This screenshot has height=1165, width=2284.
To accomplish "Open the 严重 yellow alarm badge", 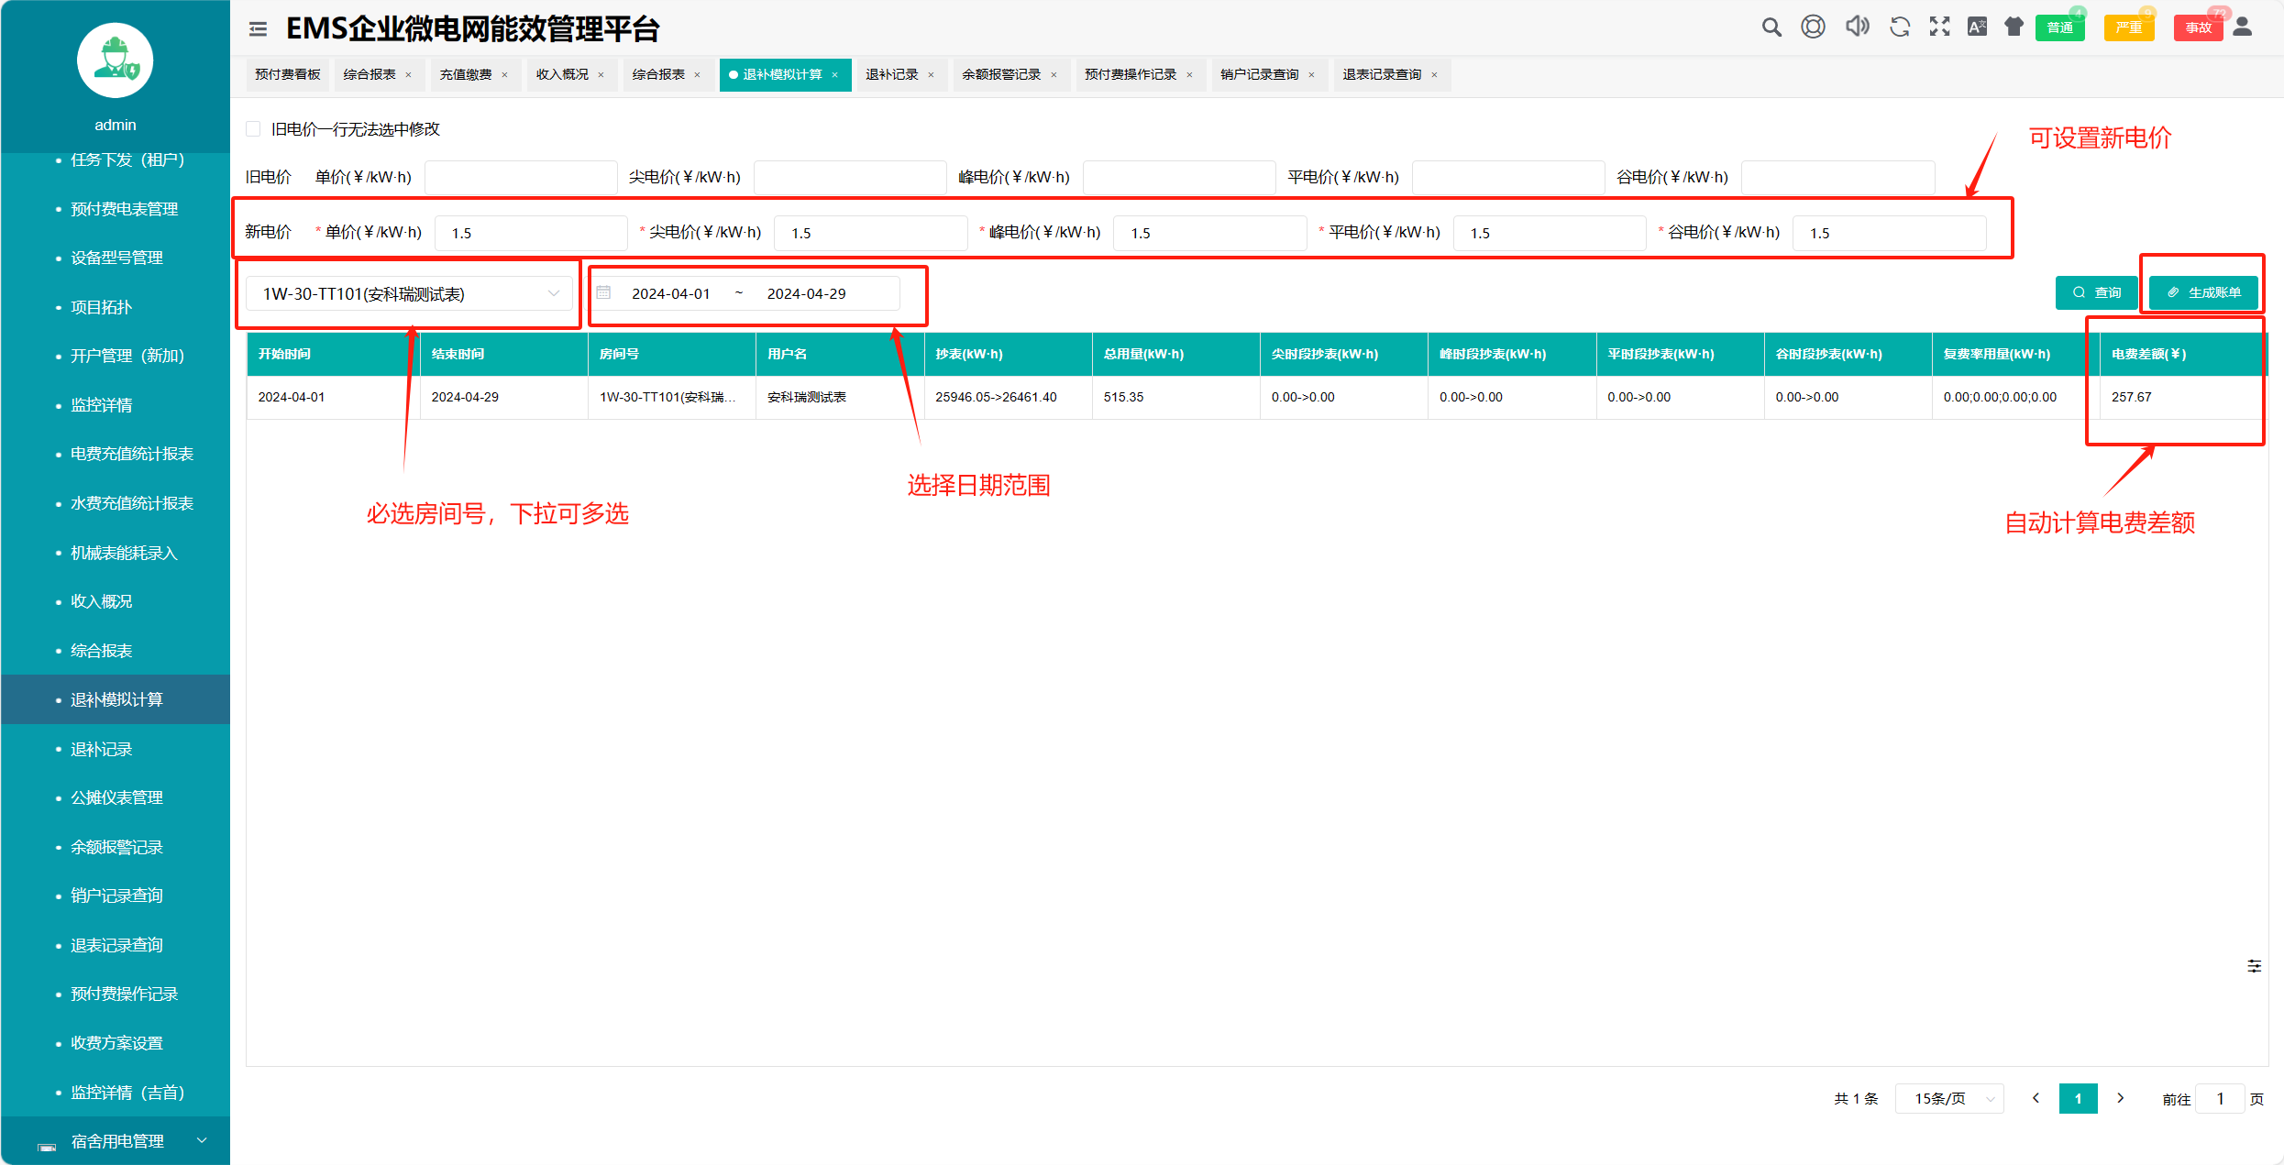I will (2128, 27).
